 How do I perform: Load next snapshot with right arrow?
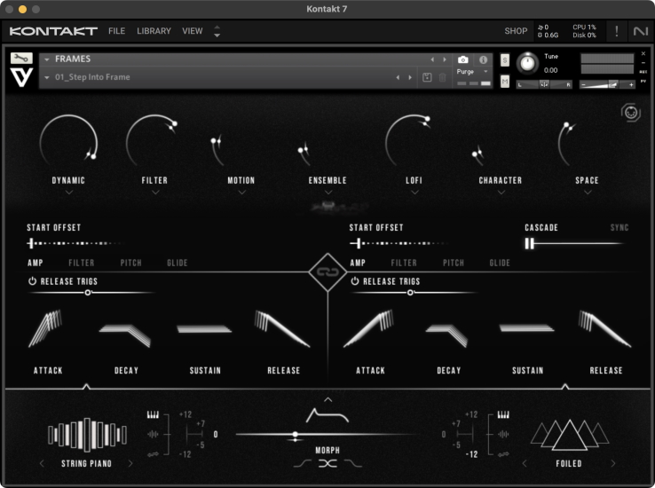[x=410, y=78]
